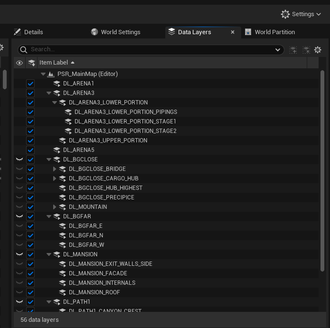Toggle visibility of DL_BGCLOSE_PRECIPICE layer

coord(19,197)
